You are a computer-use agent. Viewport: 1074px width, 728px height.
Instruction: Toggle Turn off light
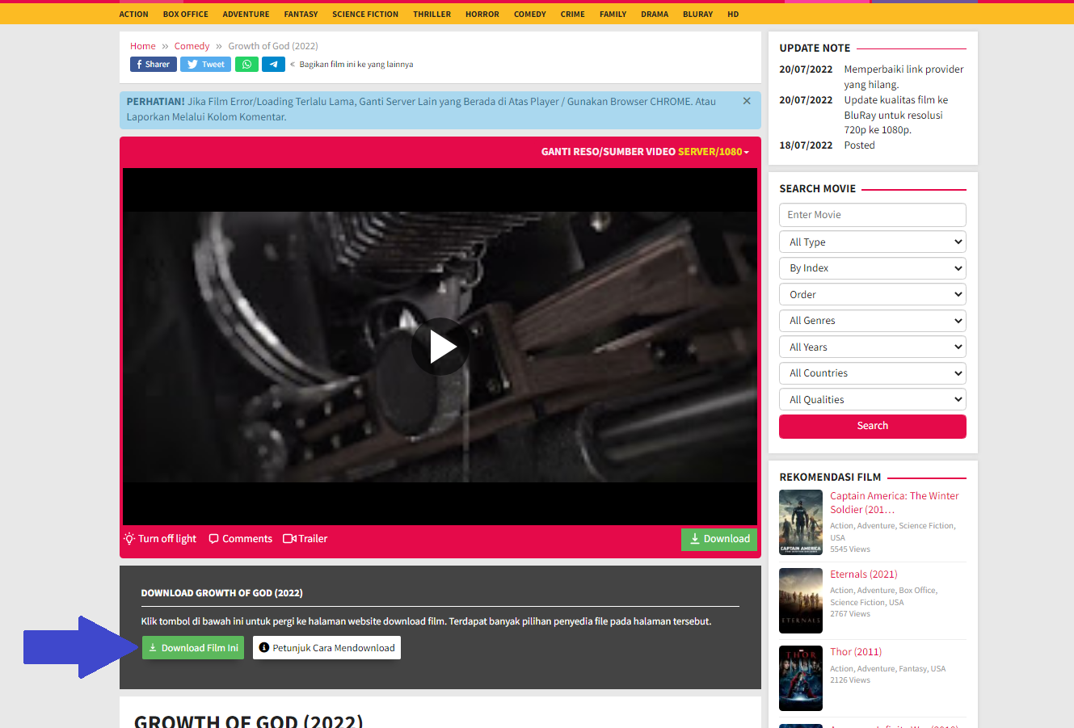point(160,539)
